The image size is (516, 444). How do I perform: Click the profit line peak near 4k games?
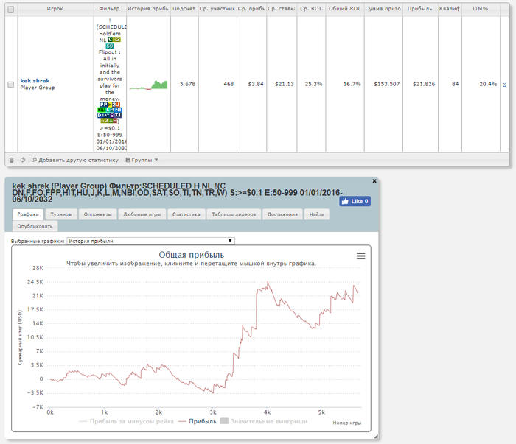click(268, 282)
